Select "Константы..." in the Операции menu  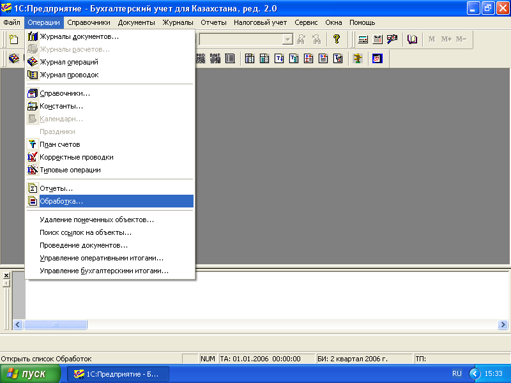point(61,106)
